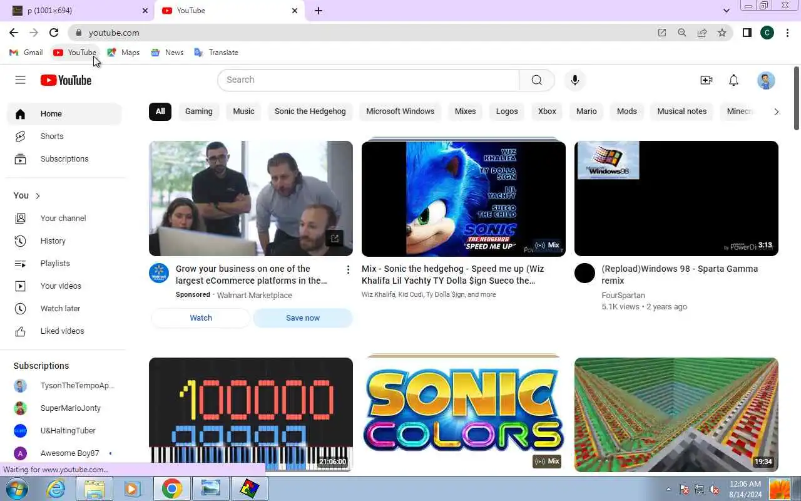Image resolution: width=801 pixels, height=501 pixels.
Task: Open the Create video camera icon
Action: pyautogui.click(x=707, y=80)
